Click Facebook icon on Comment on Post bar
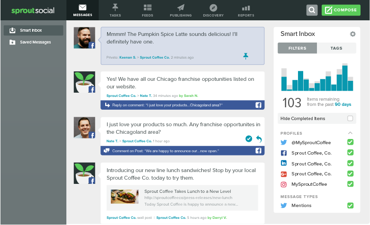Screen dimensions: 370x225 [258, 151]
